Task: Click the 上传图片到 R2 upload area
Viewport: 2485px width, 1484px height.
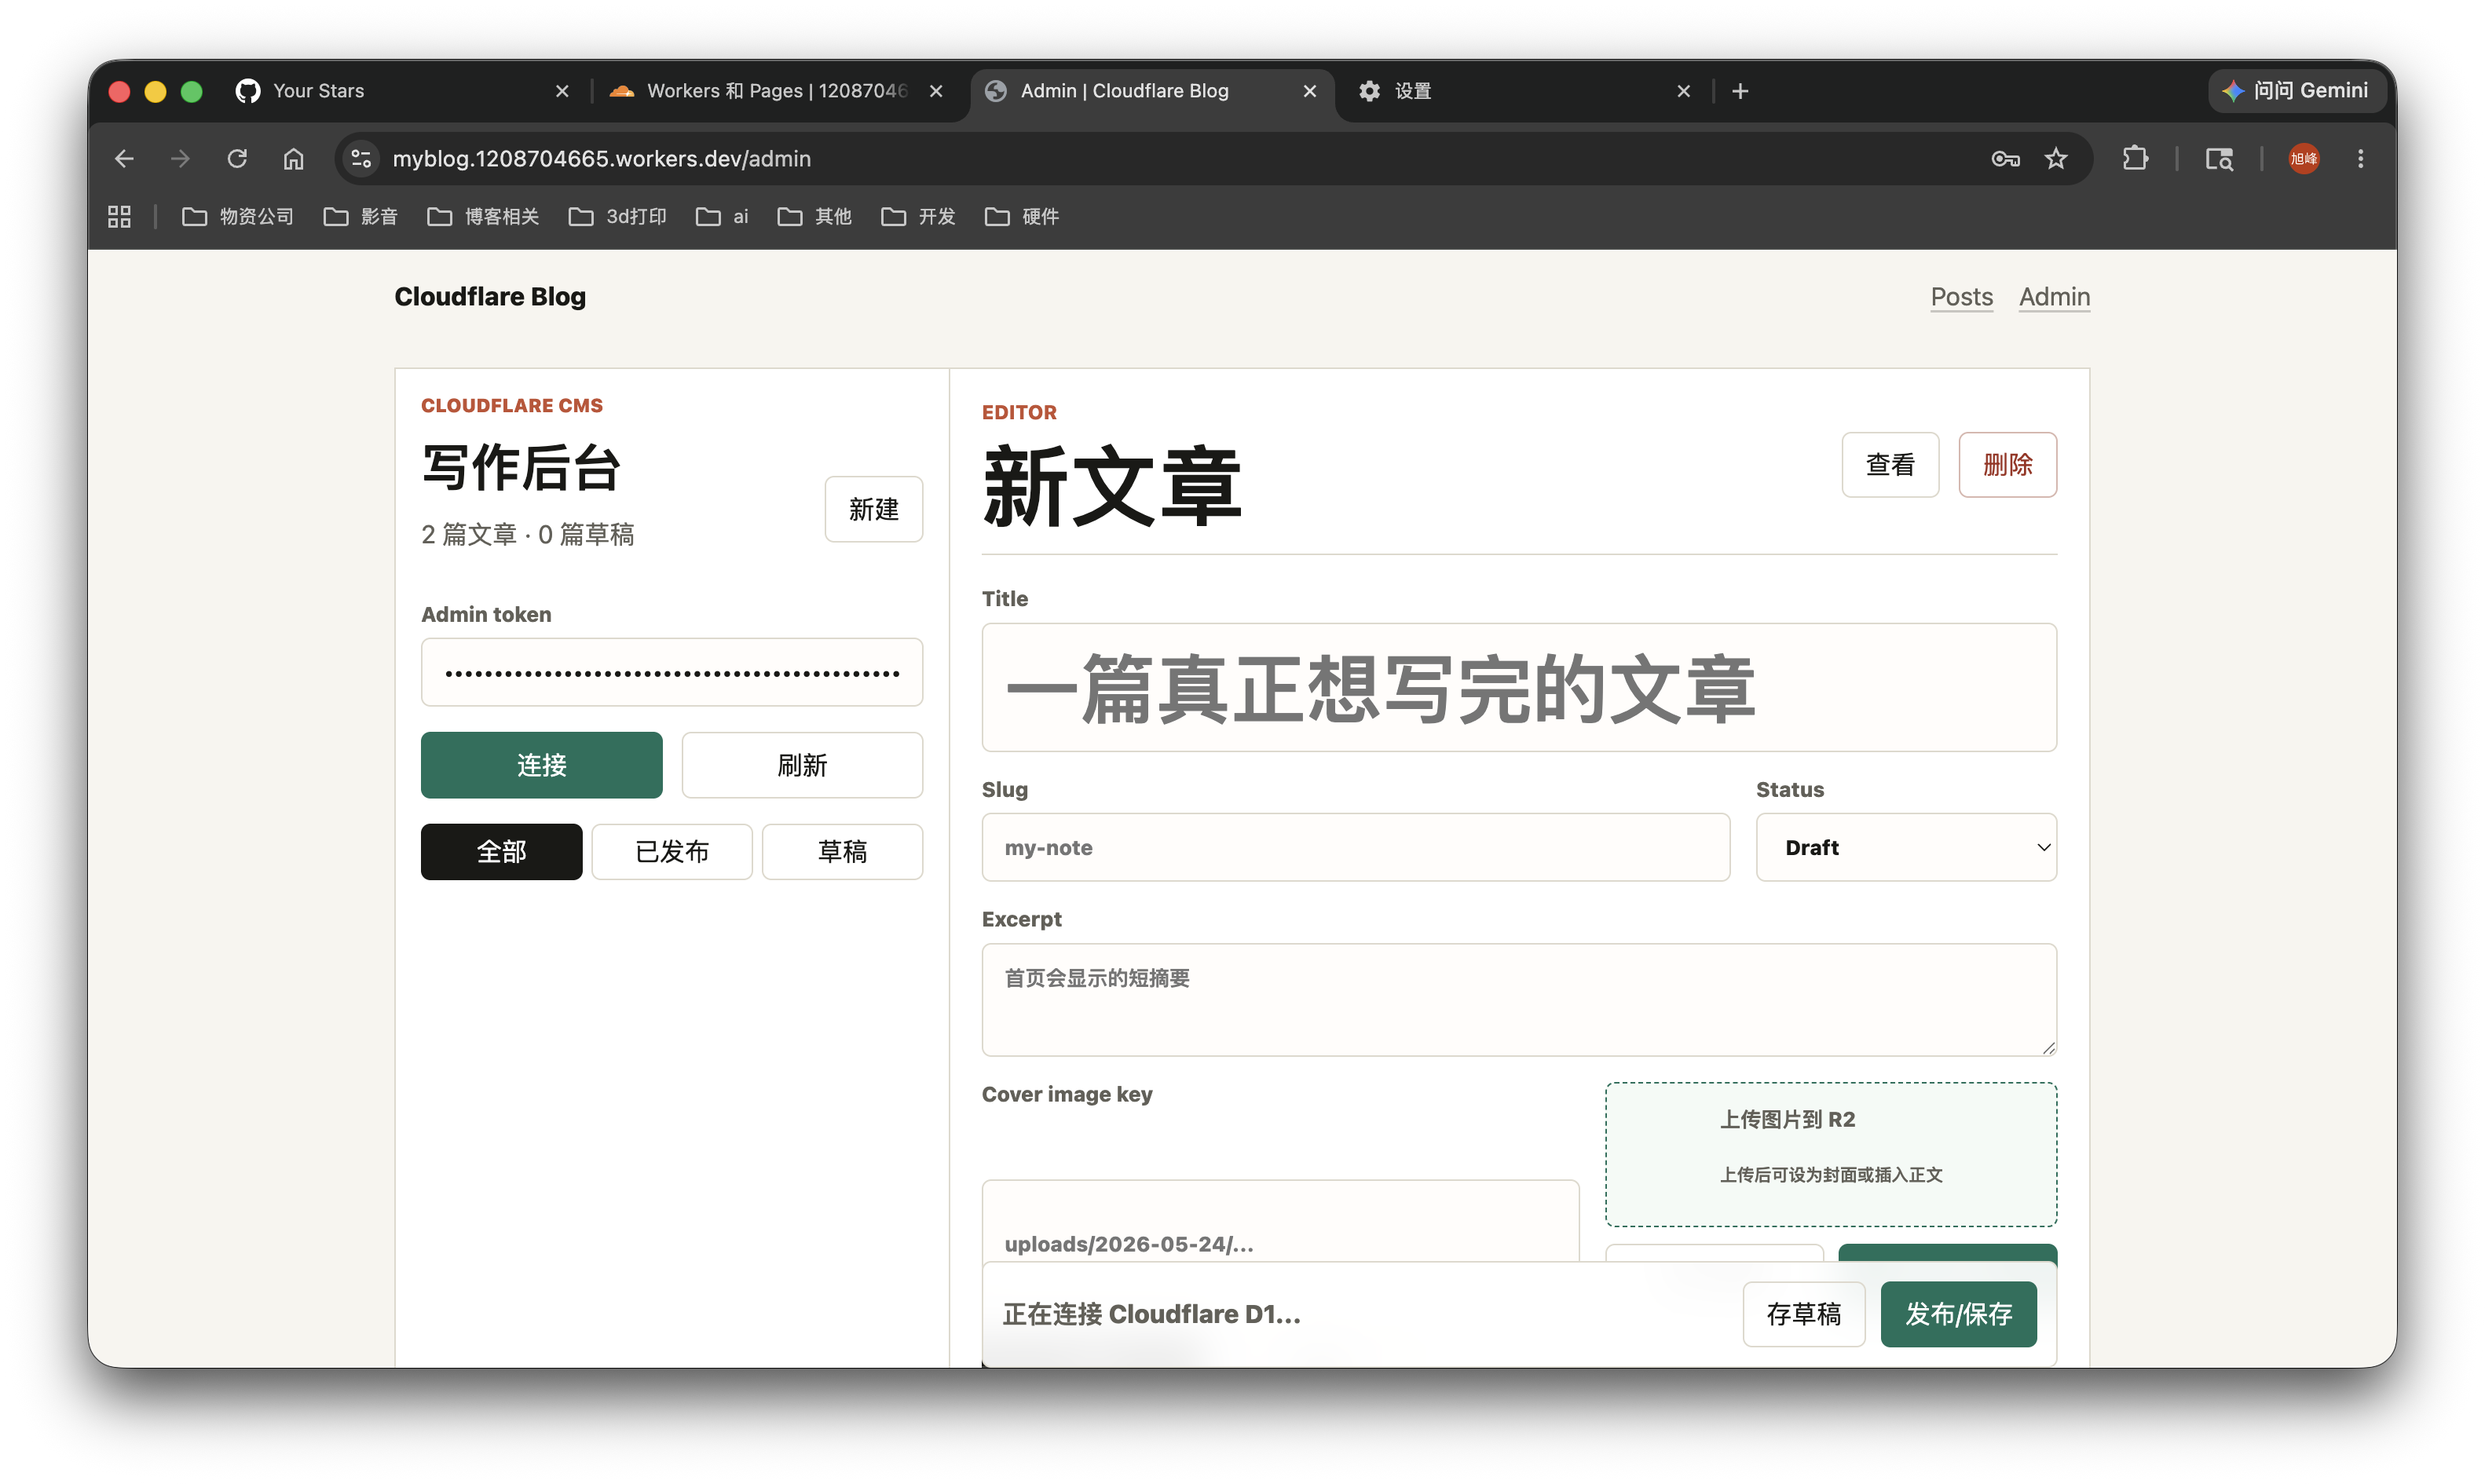Action: point(1831,1155)
